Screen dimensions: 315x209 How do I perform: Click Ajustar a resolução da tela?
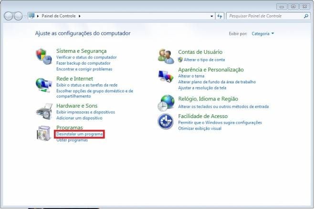point(202,88)
